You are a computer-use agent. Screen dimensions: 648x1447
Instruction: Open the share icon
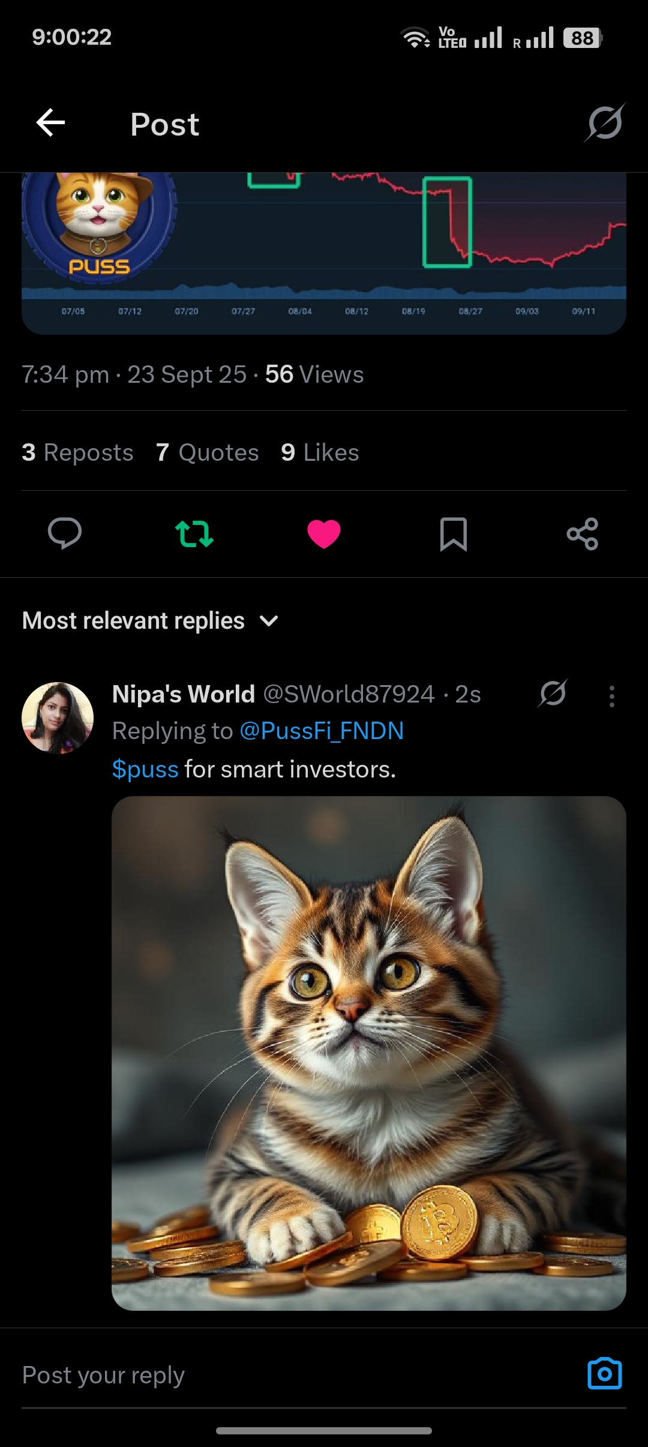(583, 533)
